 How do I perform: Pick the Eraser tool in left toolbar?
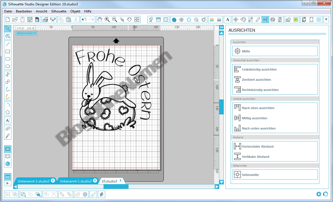point(8,128)
